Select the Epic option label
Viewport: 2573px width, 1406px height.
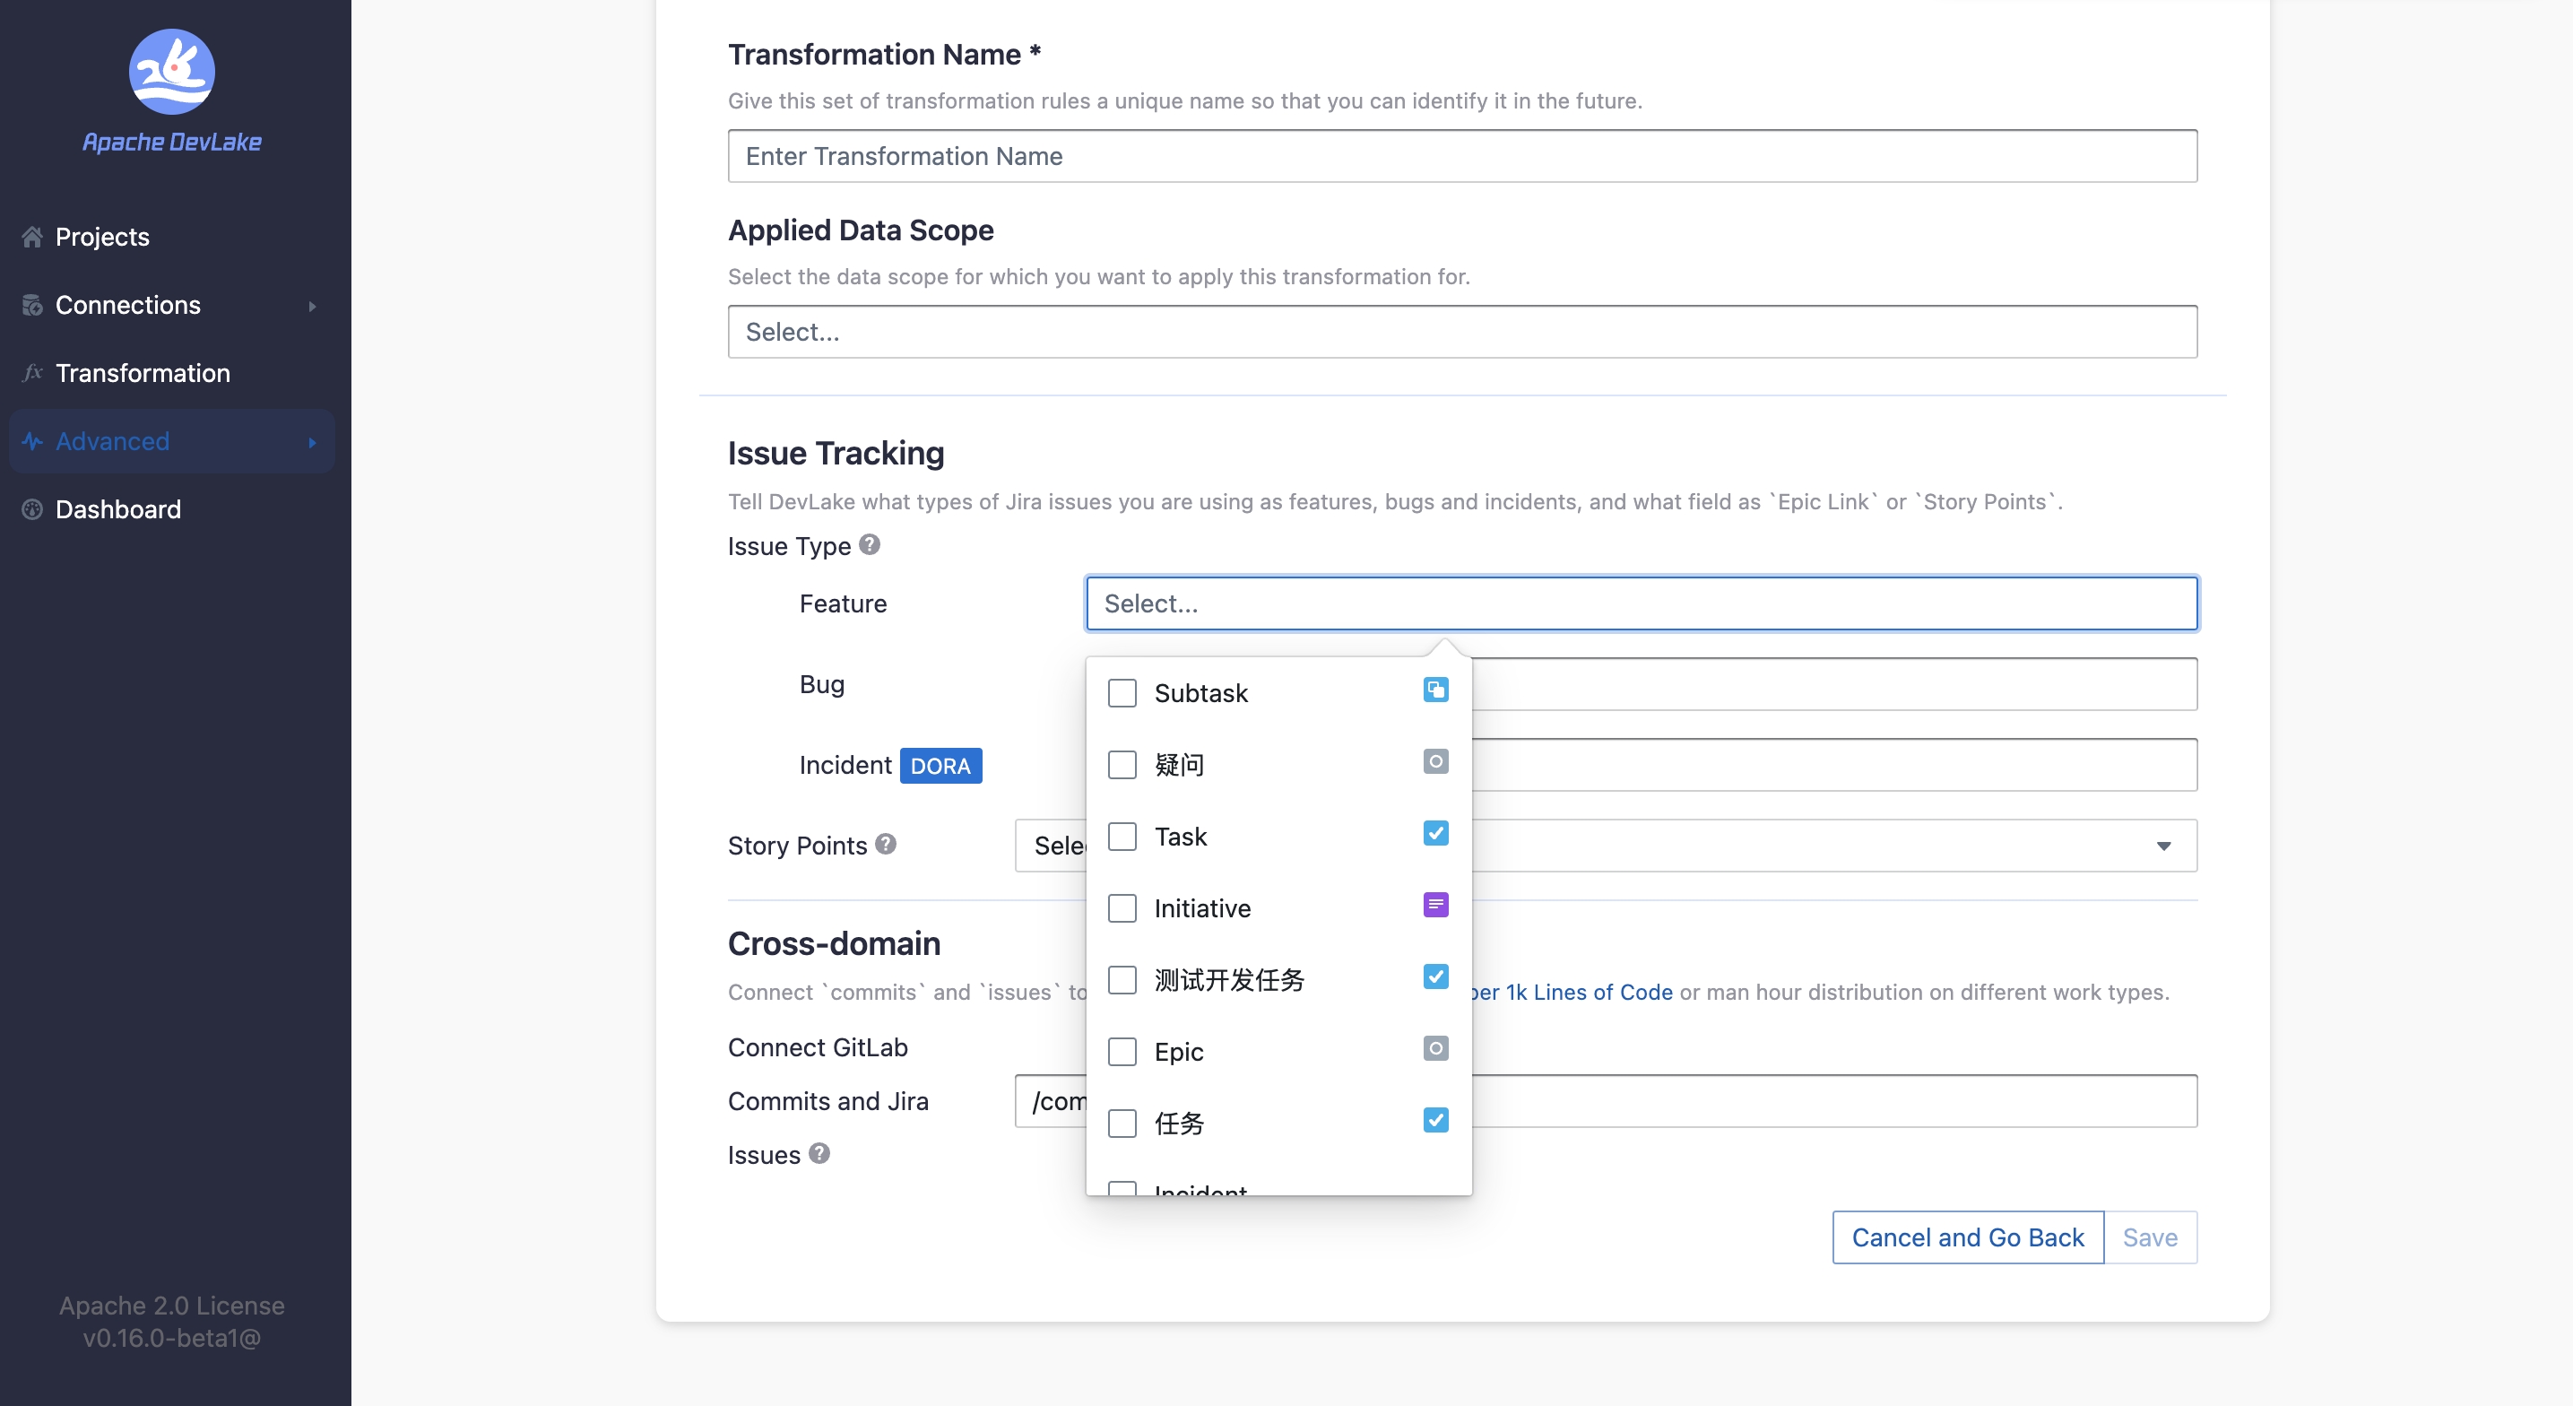pyautogui.click(x=1180, y=1051)
